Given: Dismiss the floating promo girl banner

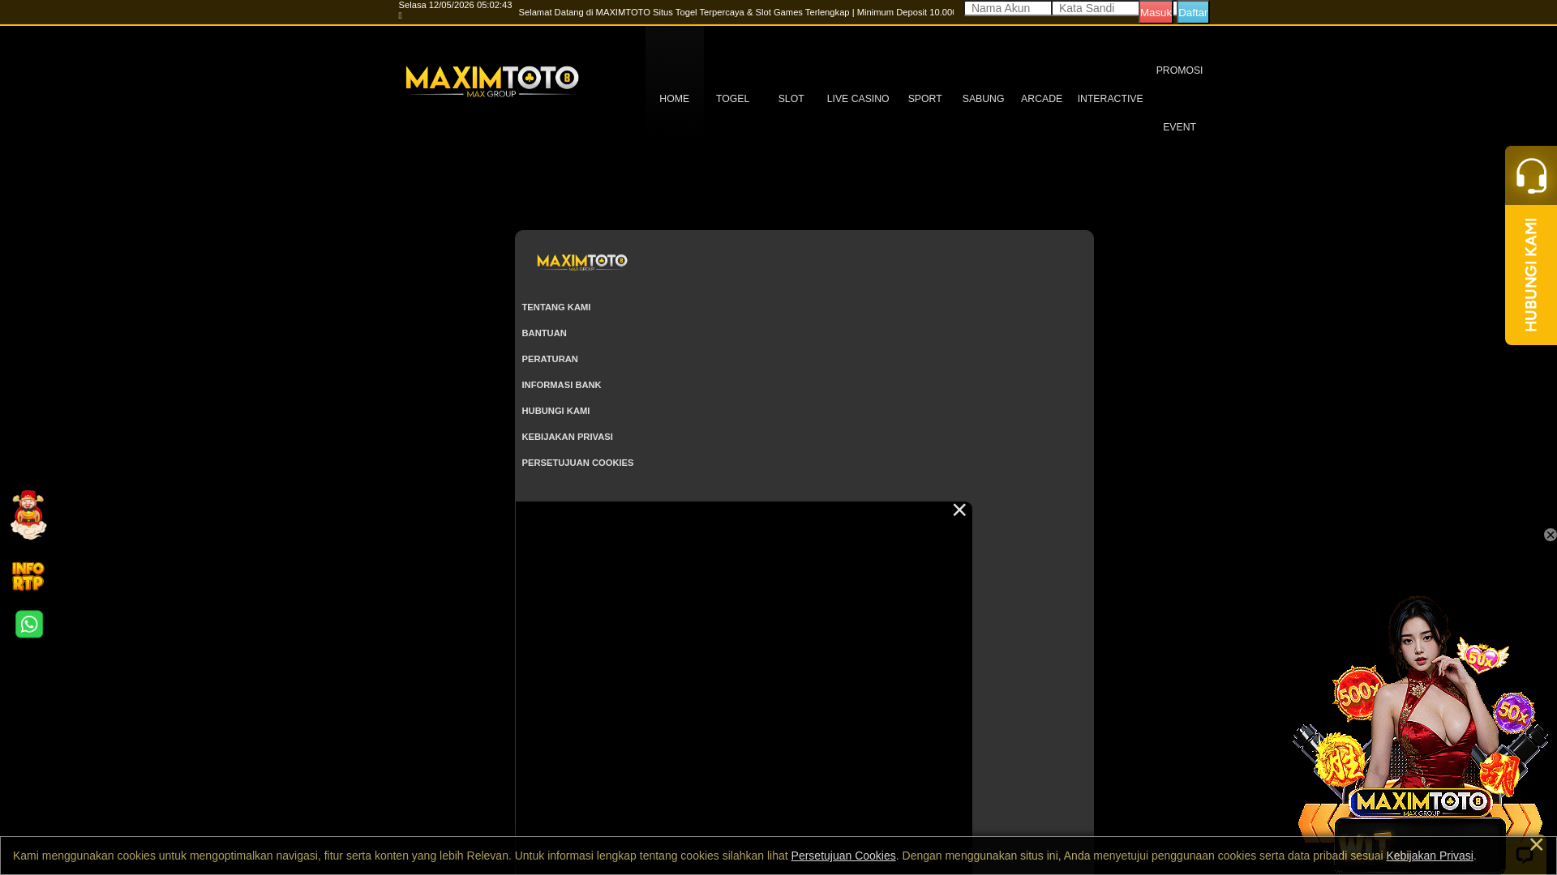Looking at the screenshot, I should click(1550, 535).
